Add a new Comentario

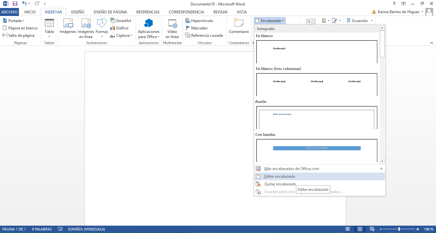239,26
